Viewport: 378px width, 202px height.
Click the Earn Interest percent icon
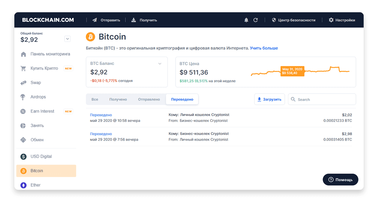23,111
